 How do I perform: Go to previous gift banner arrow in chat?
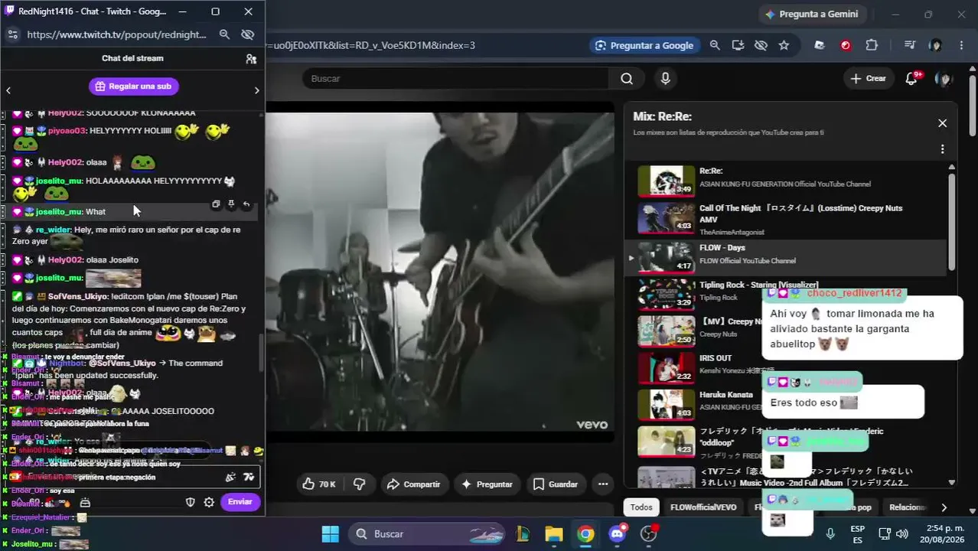click(8, 90)
